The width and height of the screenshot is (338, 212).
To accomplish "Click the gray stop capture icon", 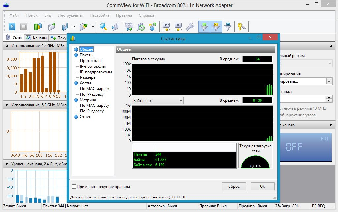I will click(x=23, y=27).
